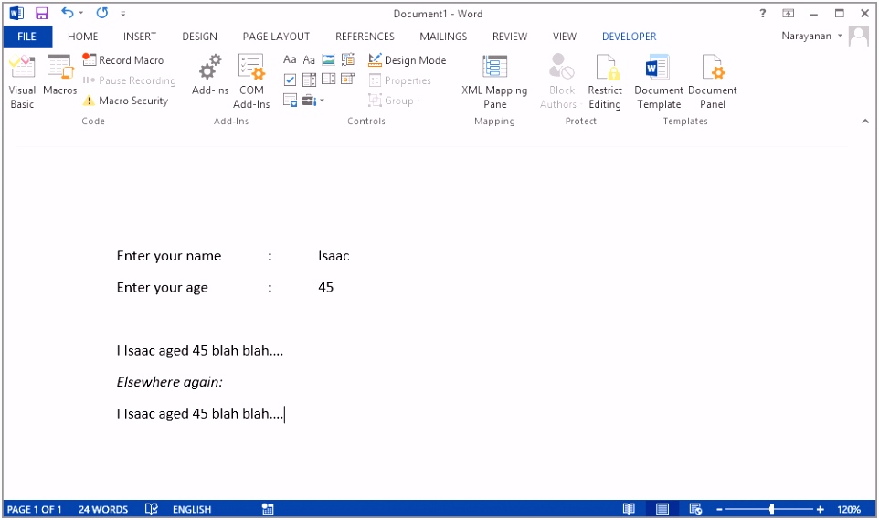Open the Visual Basic editor
The height and width of the screenshot is (520, 879).
point(22,82)
